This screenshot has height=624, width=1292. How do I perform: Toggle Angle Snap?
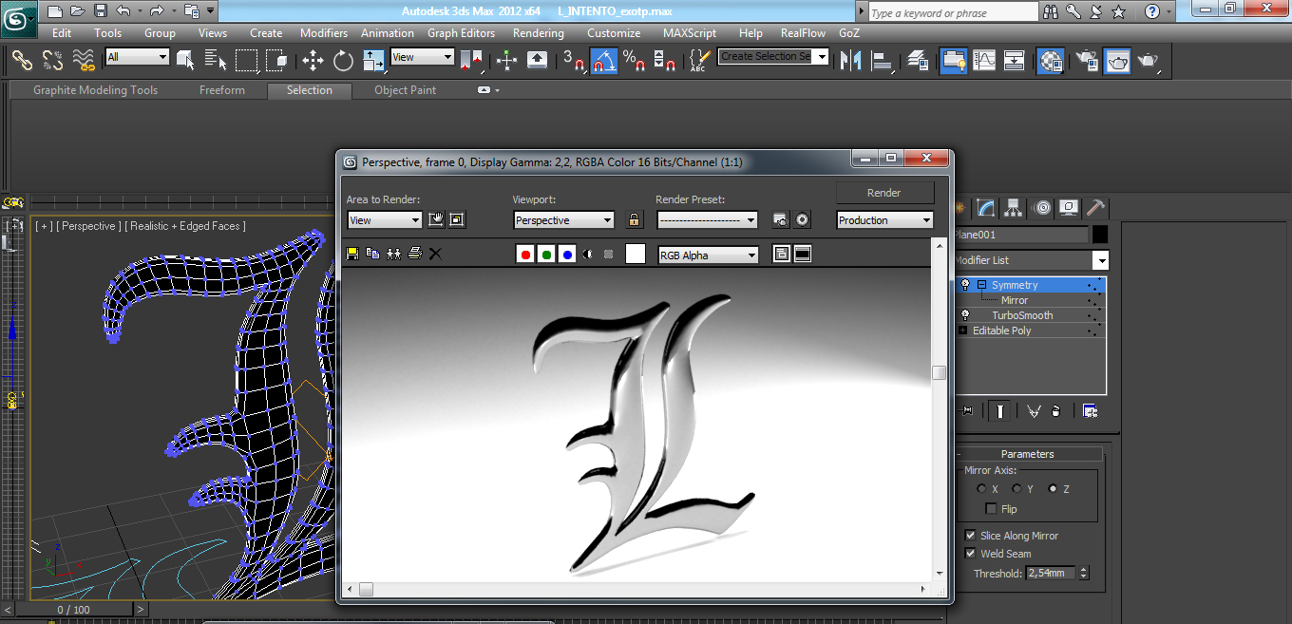tap(603, 60)
